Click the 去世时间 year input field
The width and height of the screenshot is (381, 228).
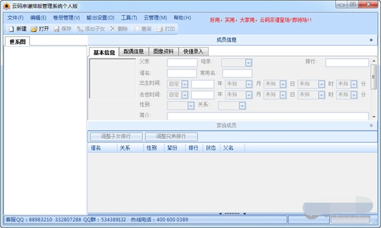point(203,95)
